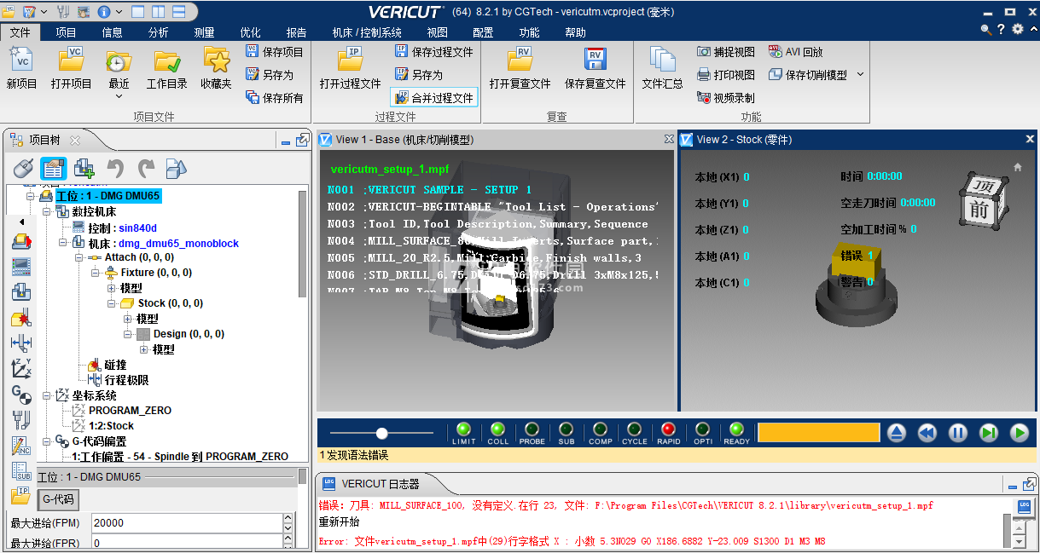Image resolution: width=1040 pixels, height=553 pixels.
Task: Open the 新项目 (New Project) icon
Action: click(x=22, y=60)
